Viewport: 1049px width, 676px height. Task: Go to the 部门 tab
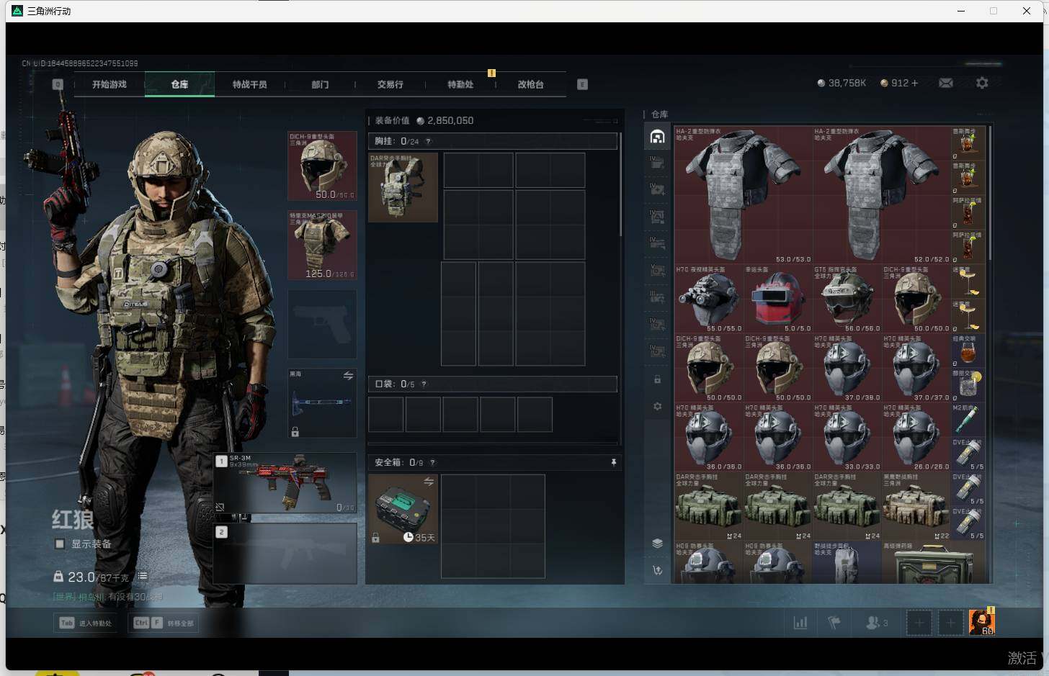(x=320, y=84)
